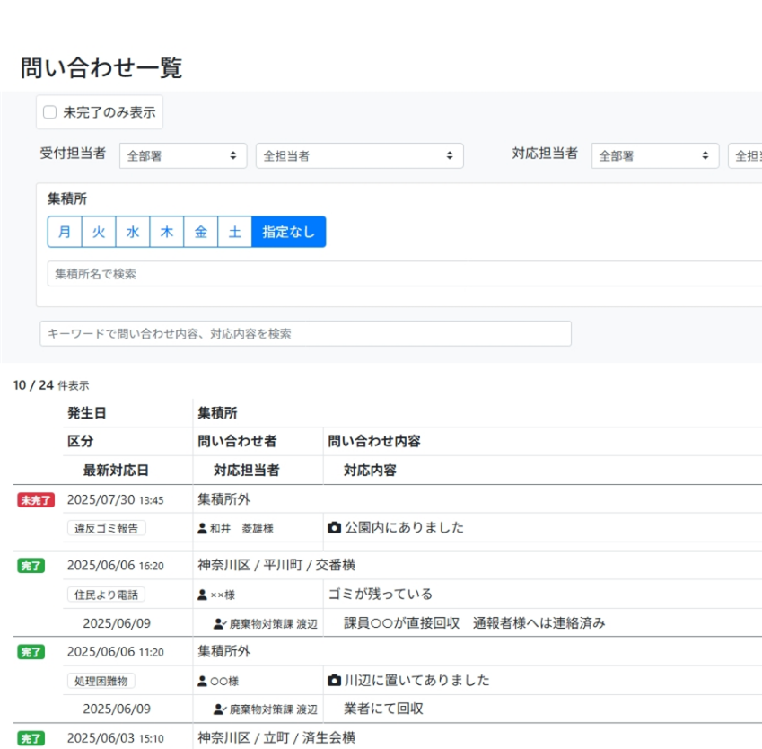Select the 指定なし weekday filter
Screen dimensions: 762x749
tap(289, 232)
